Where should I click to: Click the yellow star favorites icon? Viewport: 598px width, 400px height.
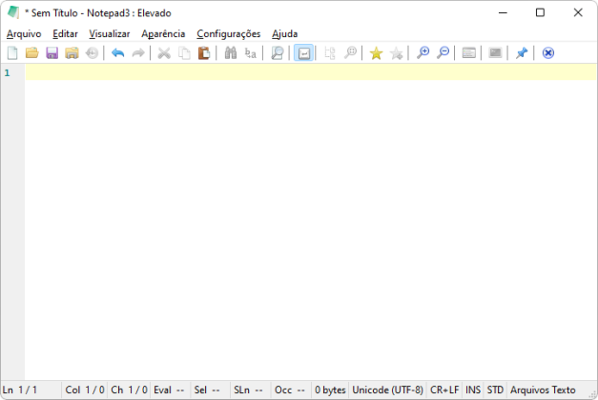coord(376,53)
